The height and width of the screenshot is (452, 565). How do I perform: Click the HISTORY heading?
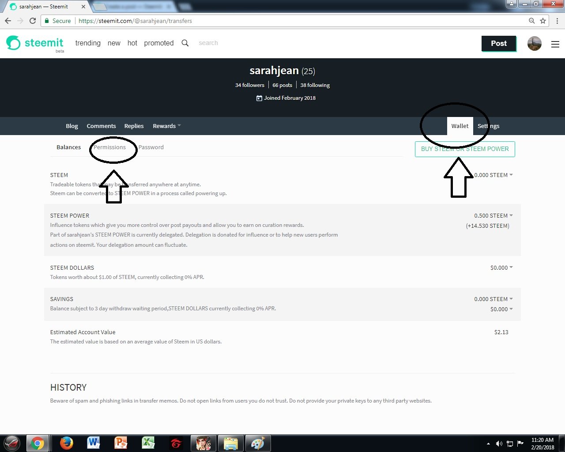click(68, 387)
